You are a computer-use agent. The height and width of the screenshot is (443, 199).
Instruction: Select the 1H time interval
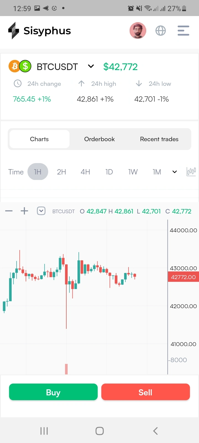[x=38, y=172]
